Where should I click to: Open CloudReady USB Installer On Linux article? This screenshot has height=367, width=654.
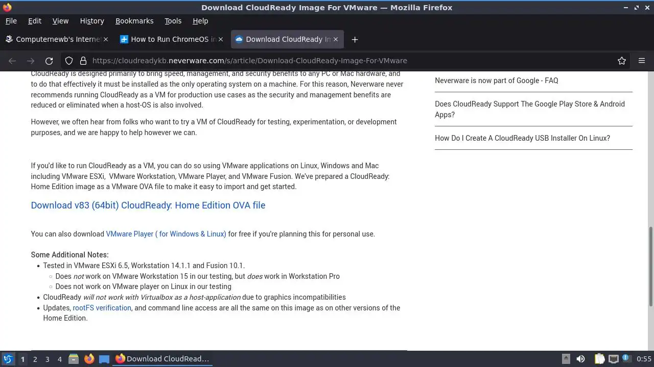[x=522, y=138]
